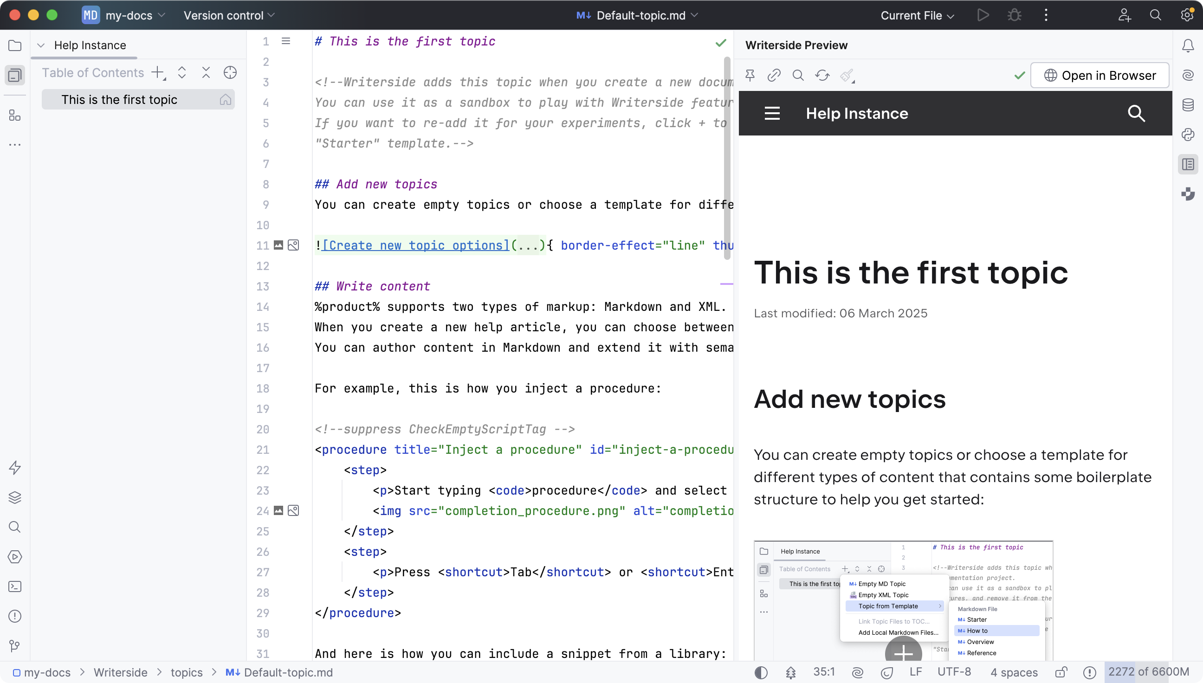
Task: Open Search Everywhere in the top toolbar
Action: pos(1156,15)
